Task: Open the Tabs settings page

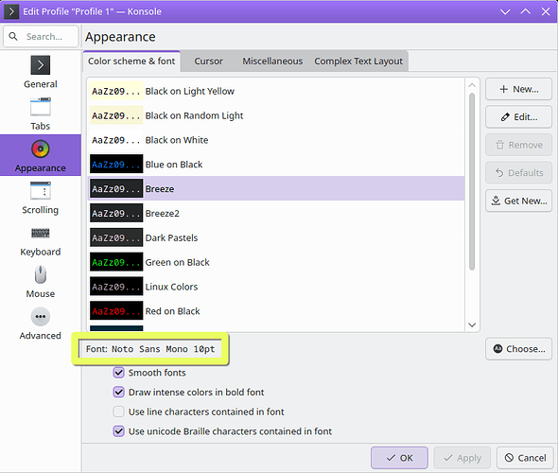Action: 41,114
